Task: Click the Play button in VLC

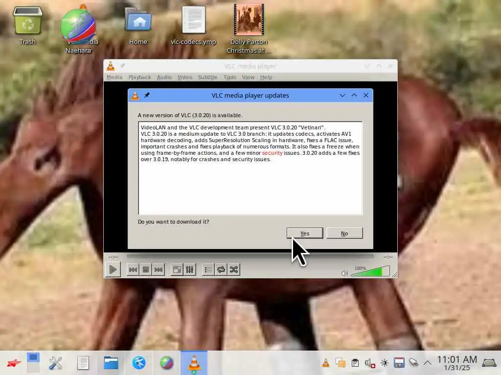Action: coord(113,270)
